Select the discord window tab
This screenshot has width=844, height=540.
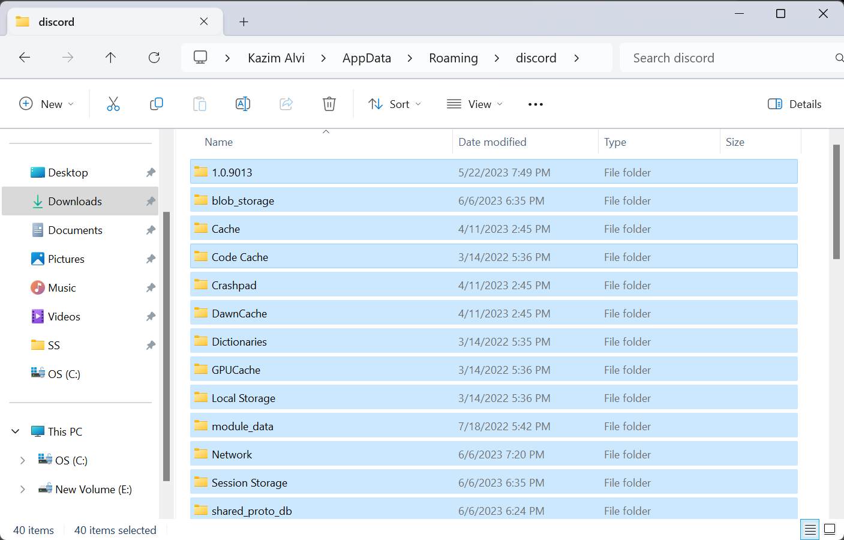(x=115, y=22)
